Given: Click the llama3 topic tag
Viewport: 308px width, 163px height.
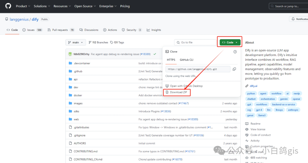Looking at the screenshot, I should (262, 115).
